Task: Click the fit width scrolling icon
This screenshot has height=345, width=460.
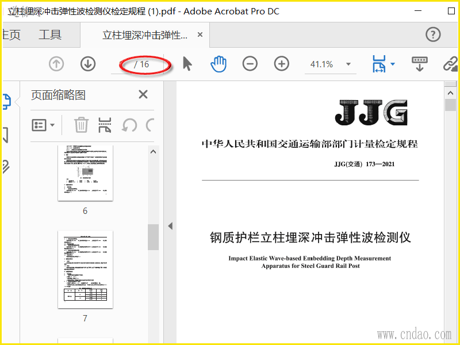Action: [379, 64]
